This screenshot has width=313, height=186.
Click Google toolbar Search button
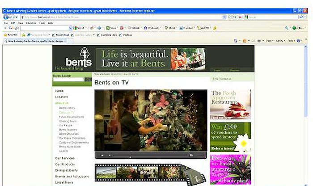pos(79,28)
